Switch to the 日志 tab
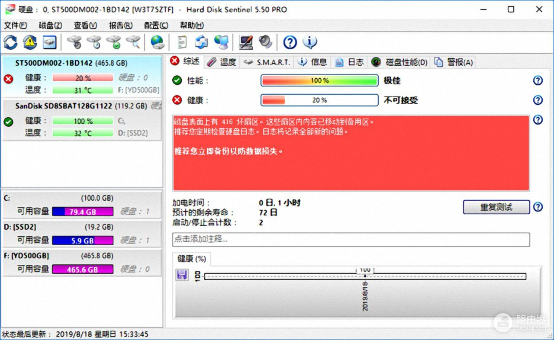This screenshot has height=340, width=554. (x=349, y=62)
